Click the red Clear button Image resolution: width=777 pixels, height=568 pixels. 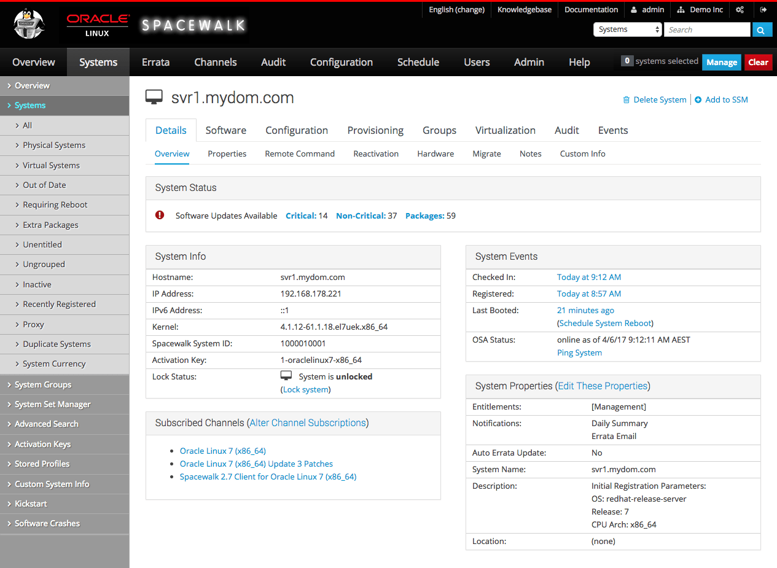point(758,62)
